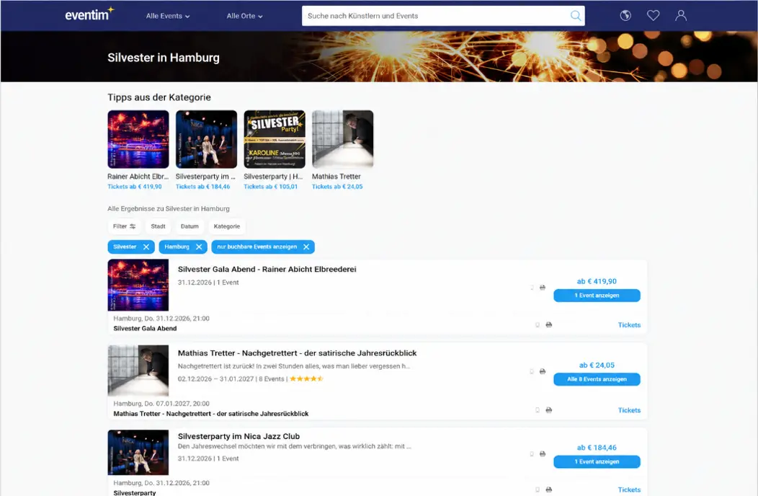
Task: Click print-at-home icon beside ab € 24,05
Action: click(543, 371)
